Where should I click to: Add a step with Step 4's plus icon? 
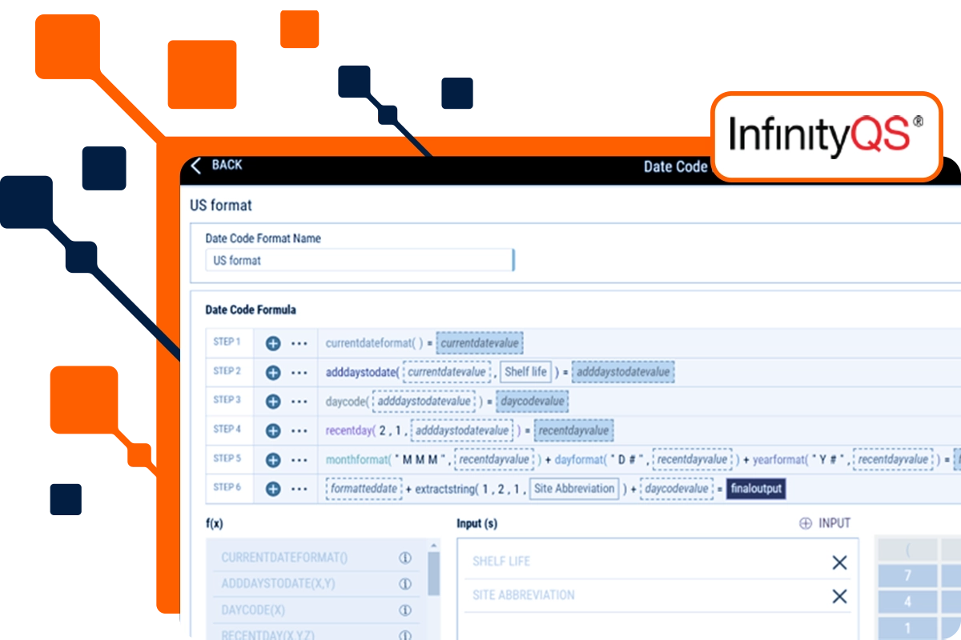coord(273,430)
